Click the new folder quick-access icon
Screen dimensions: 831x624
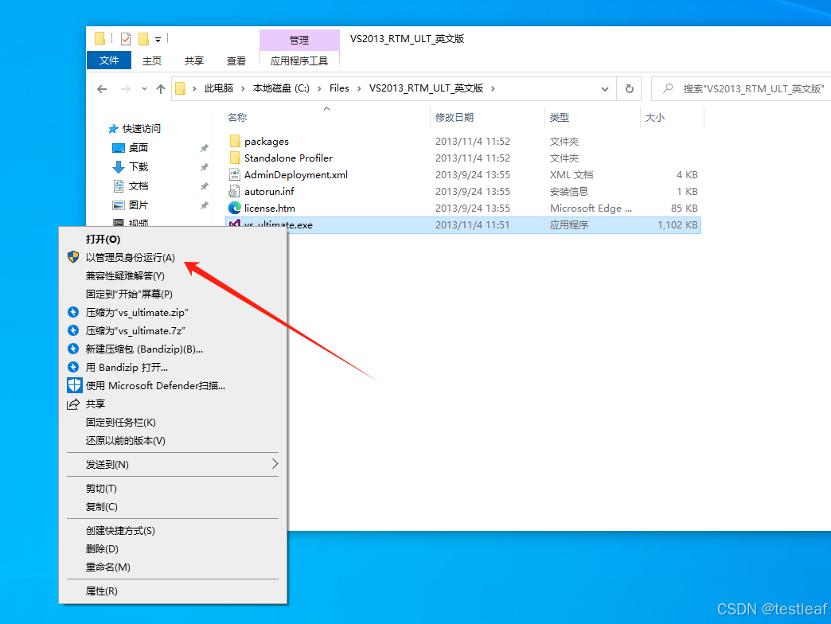(x=143, y=39)
